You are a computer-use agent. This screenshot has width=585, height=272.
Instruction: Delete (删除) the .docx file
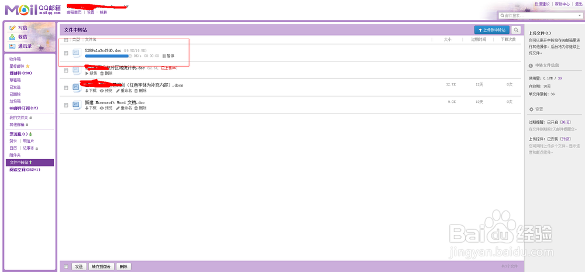tap(140, 91)
